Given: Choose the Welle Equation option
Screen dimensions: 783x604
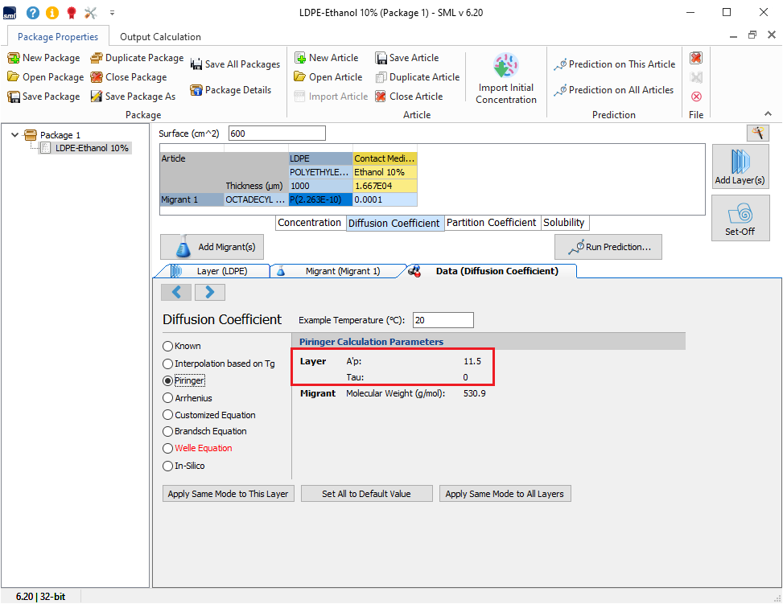Looking at the screenshot, I should click(168, 449).
